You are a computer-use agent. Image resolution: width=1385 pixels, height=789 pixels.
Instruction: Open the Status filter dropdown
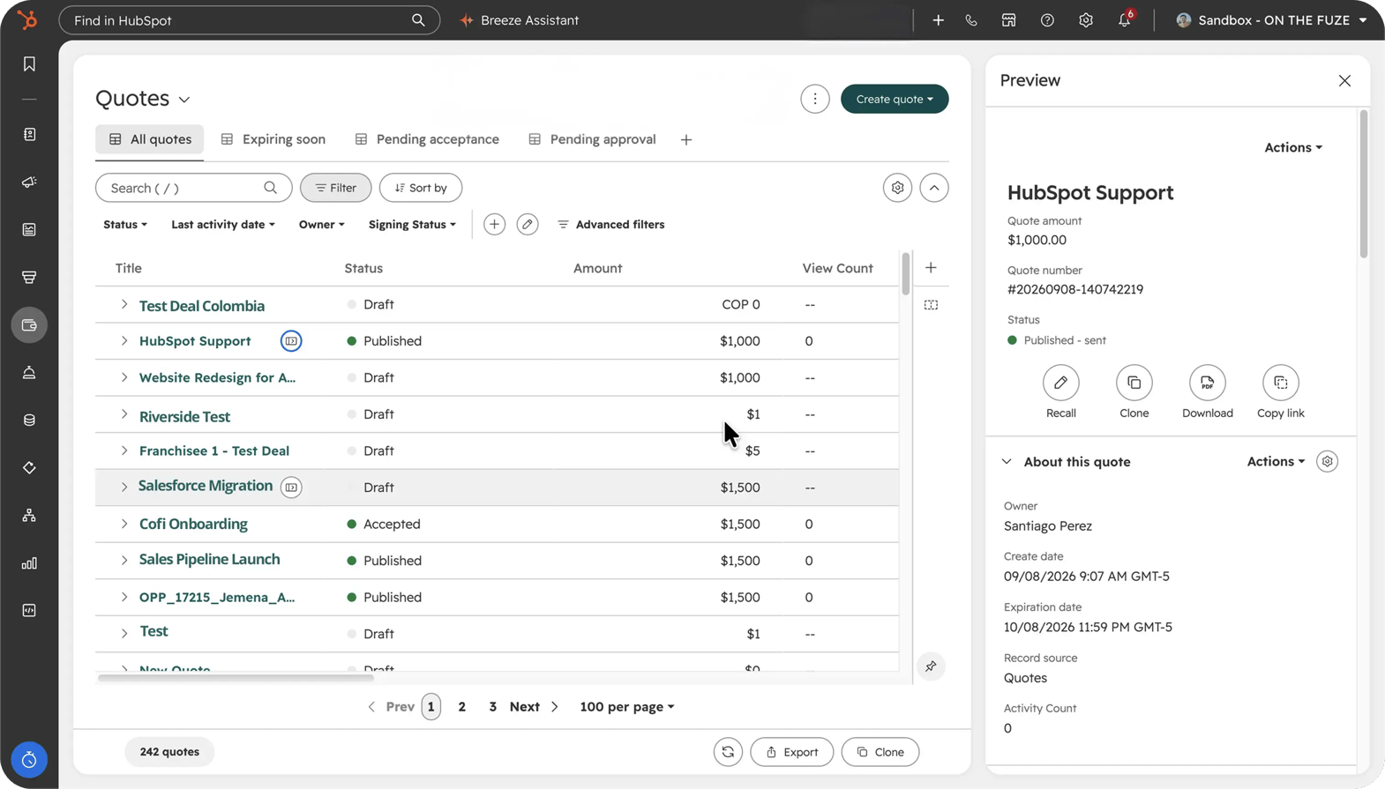(125, 225)
